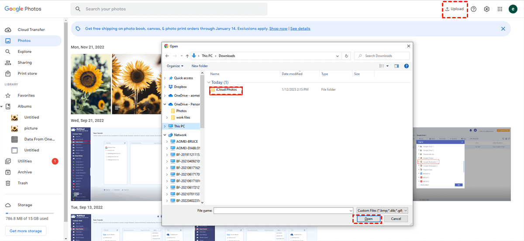The image size is (524, 241).
Task: Select Dropbox in the navigation tree
Action: pos(180,87)
